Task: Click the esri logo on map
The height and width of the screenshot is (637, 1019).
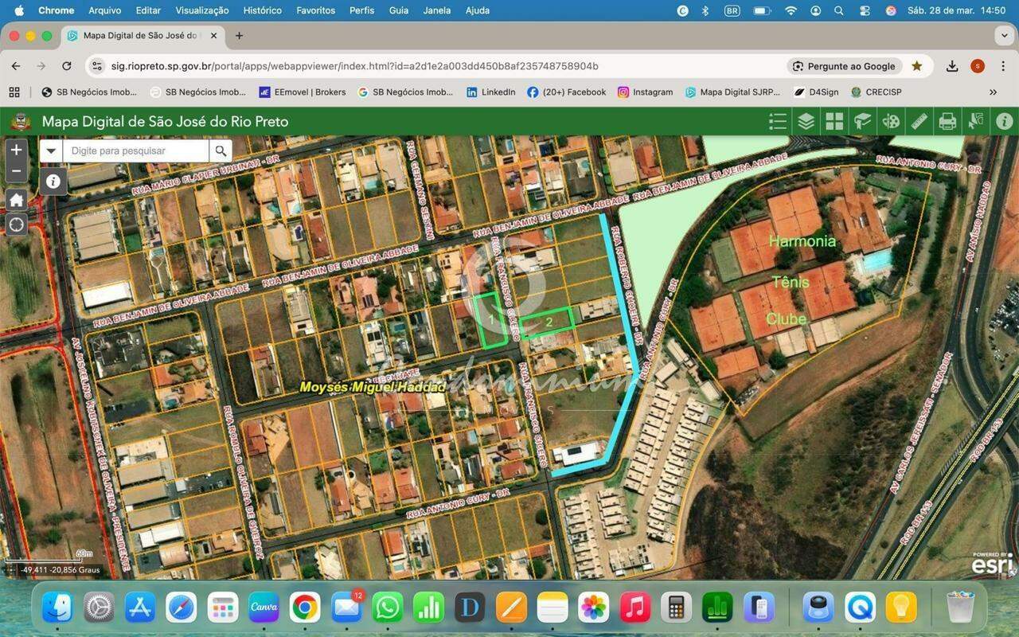Action: (993, 564)
